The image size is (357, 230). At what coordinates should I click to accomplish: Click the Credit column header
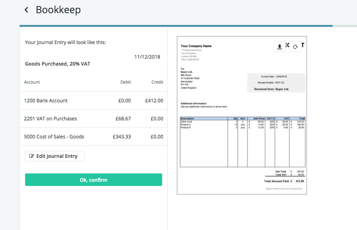coord(157,82)
